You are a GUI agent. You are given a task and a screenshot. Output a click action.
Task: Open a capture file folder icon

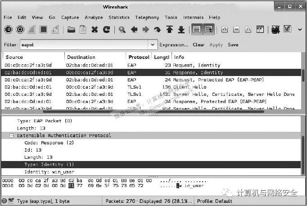pos(71,30)
